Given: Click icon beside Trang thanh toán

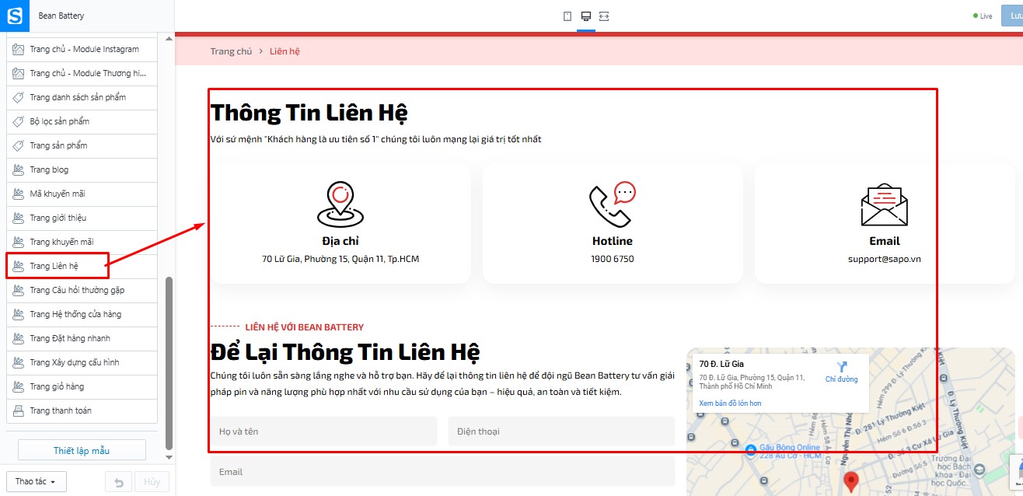Looking at the screenshot, I should (x=19, y=410).
